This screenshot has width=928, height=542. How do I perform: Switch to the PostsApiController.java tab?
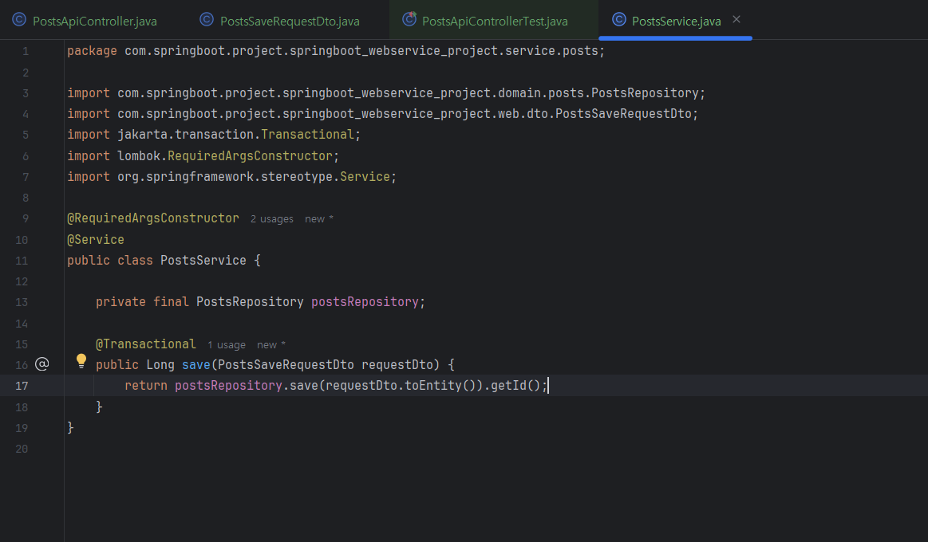point(85,21)
